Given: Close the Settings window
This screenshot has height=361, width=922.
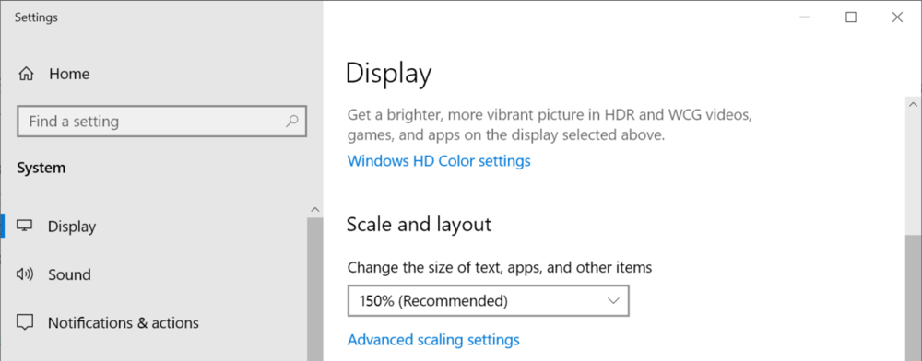Looking at the screenshot, I should (x=897, y=17).
